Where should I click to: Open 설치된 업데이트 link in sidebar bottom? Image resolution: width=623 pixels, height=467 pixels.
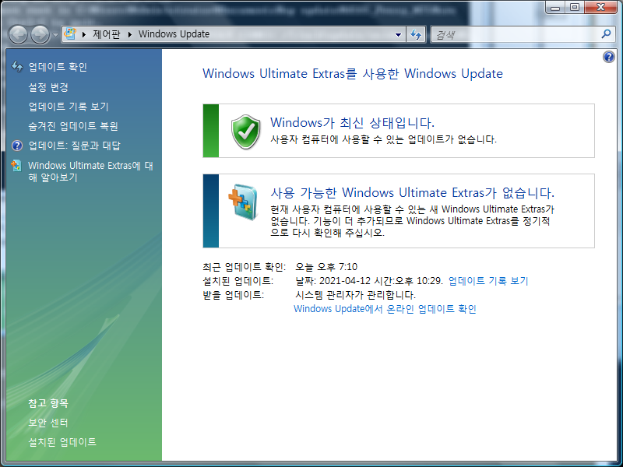coord(62,442)
